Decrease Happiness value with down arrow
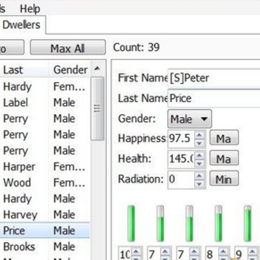Screen dimensions: 260x260 (199, 143)
